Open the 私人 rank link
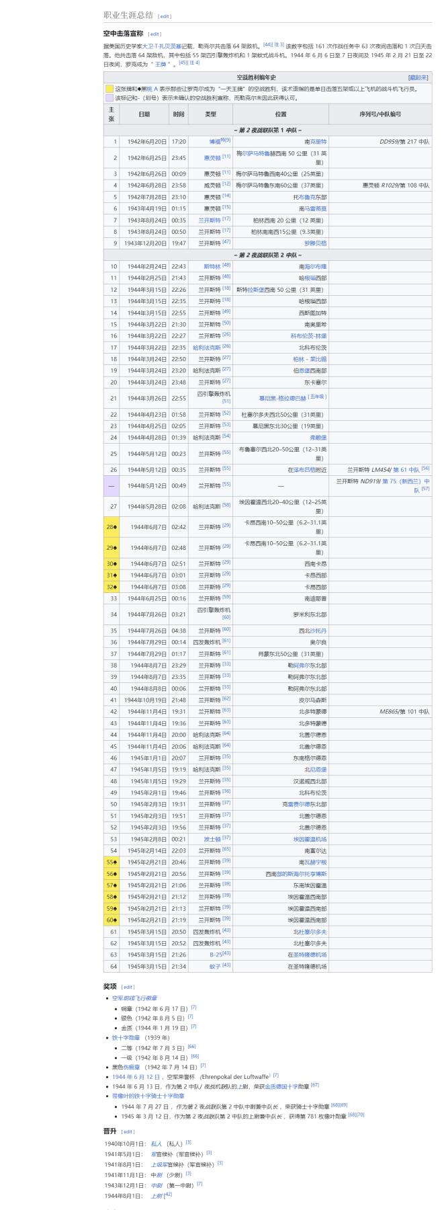This screenshot has width=444, height=1210. coord(157,1143)
